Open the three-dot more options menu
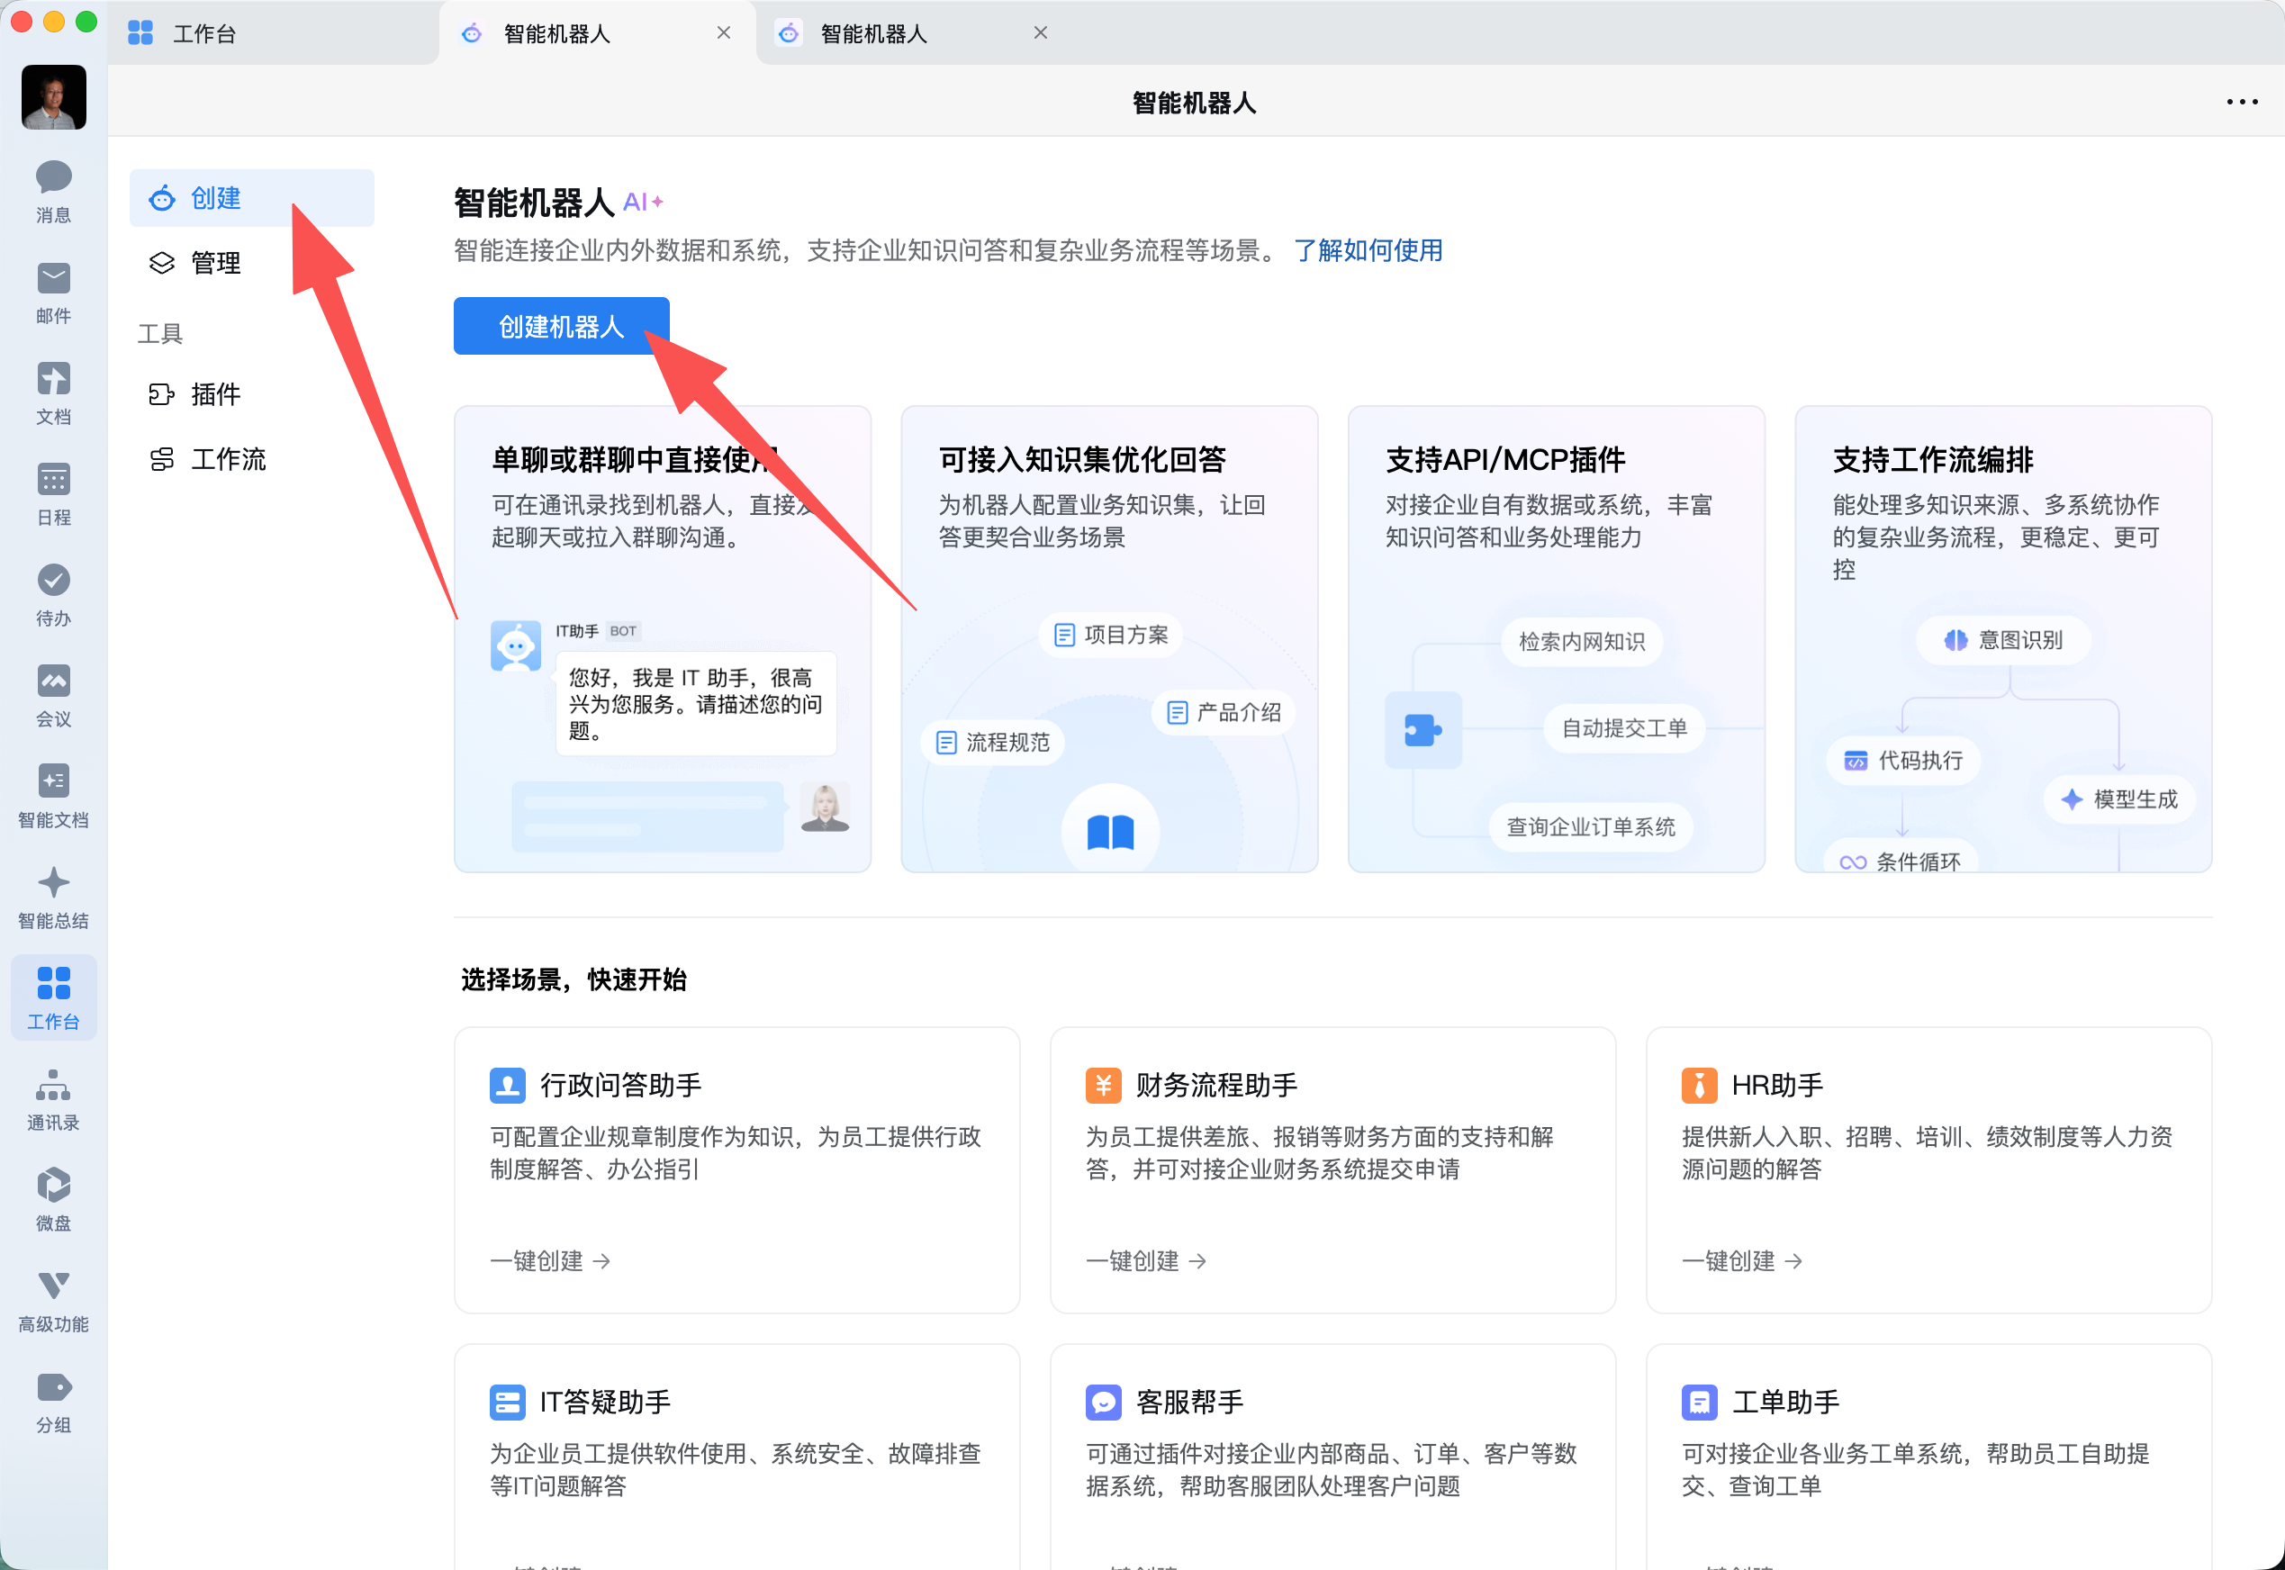The width and height of the screenshot is (2285, 1570). [x=2242, y=103]
